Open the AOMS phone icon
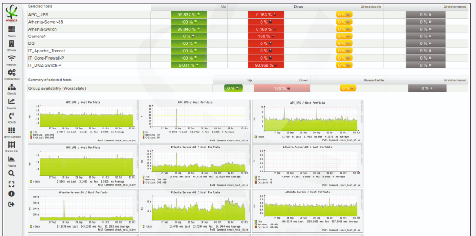Viewport: 476px width, 236px height. 12,116
